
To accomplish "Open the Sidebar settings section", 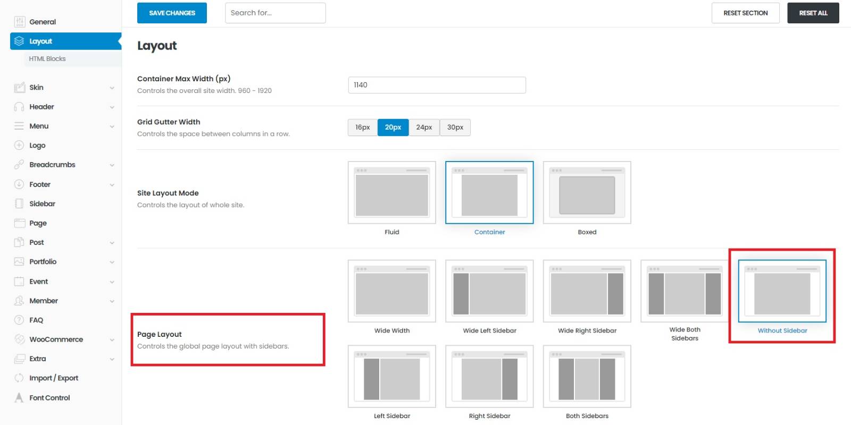I will click(42, 203).
